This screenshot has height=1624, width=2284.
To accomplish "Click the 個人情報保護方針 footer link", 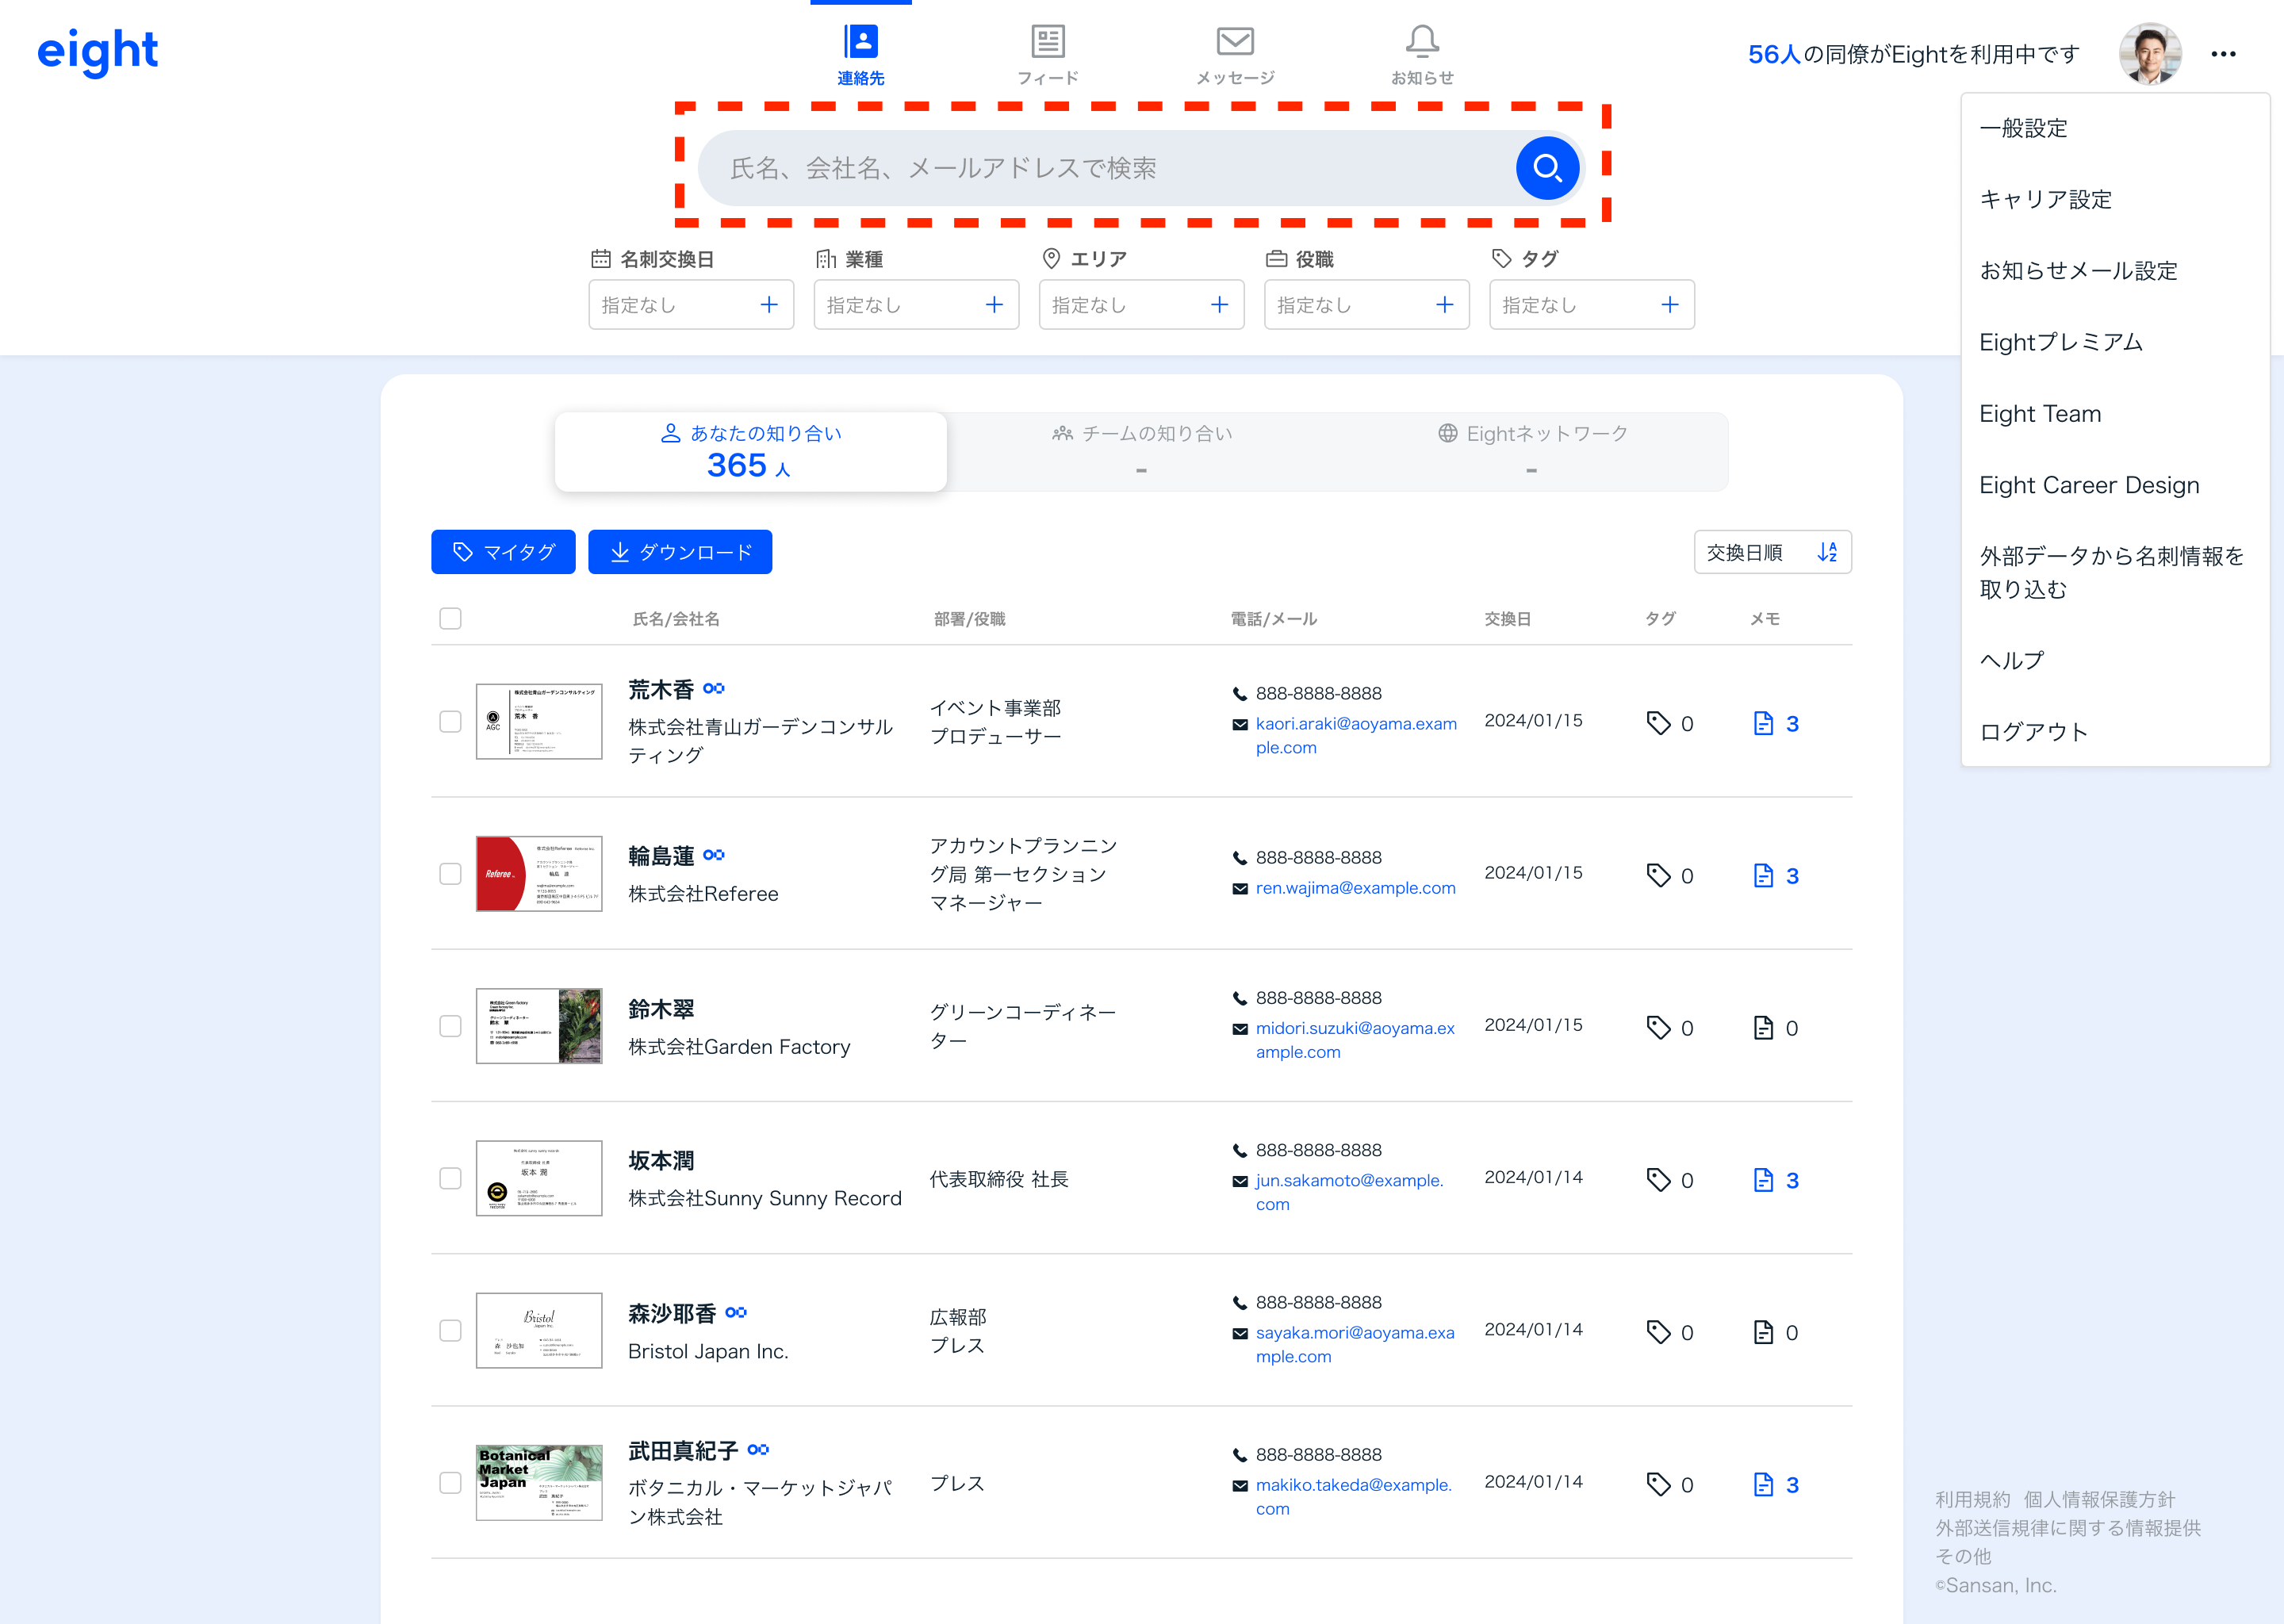I will click(2099, 1499).
